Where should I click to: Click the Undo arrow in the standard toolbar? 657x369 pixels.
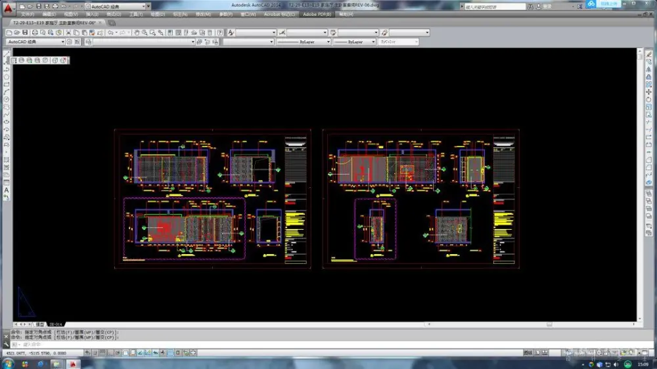pos(110,32)
